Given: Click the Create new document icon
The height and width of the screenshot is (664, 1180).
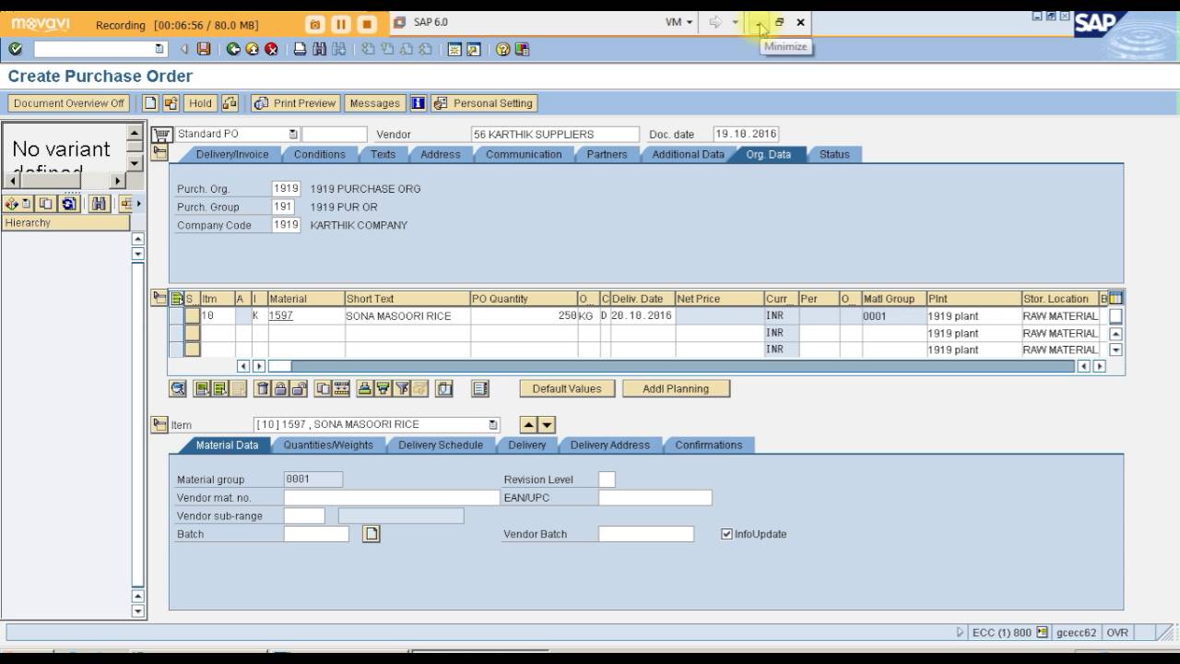Looking at the screenshot, I should 151,103.
